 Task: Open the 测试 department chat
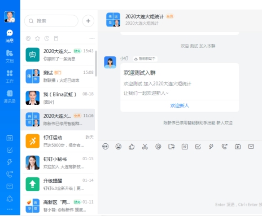click(58, 76)
